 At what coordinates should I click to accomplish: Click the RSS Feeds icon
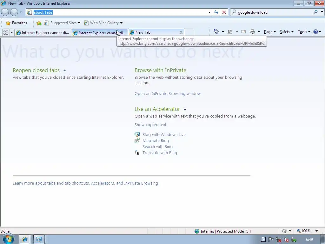(230, 32)
